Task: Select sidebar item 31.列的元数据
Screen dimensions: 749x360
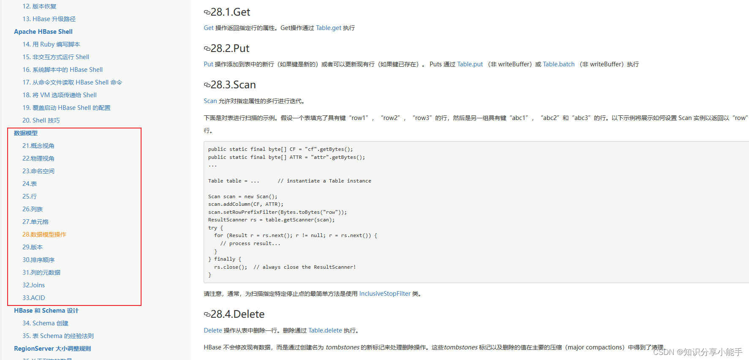Action: [x=41, y=273]
